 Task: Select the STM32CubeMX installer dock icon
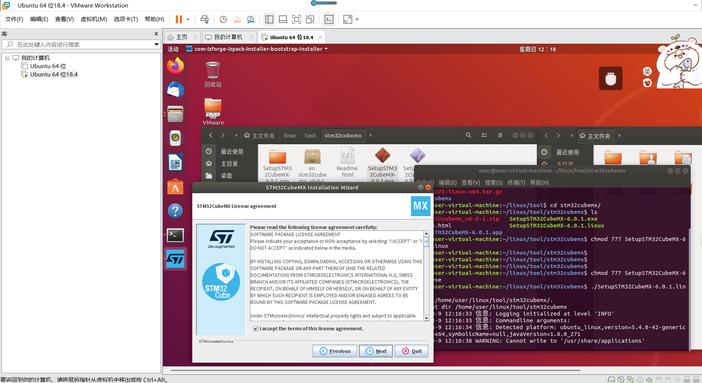tap(175, 259)
